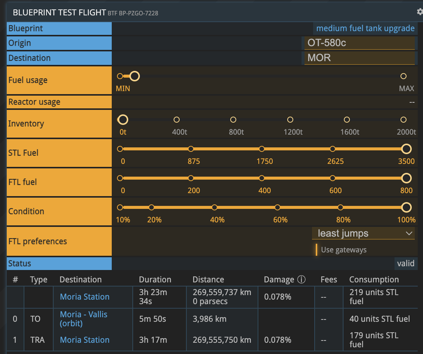Open the medium fuel tank upgrade blueprint
Image resolution: width=423 pixels, height=354 pixels.
pyautogui.click(x=365, y=28)
